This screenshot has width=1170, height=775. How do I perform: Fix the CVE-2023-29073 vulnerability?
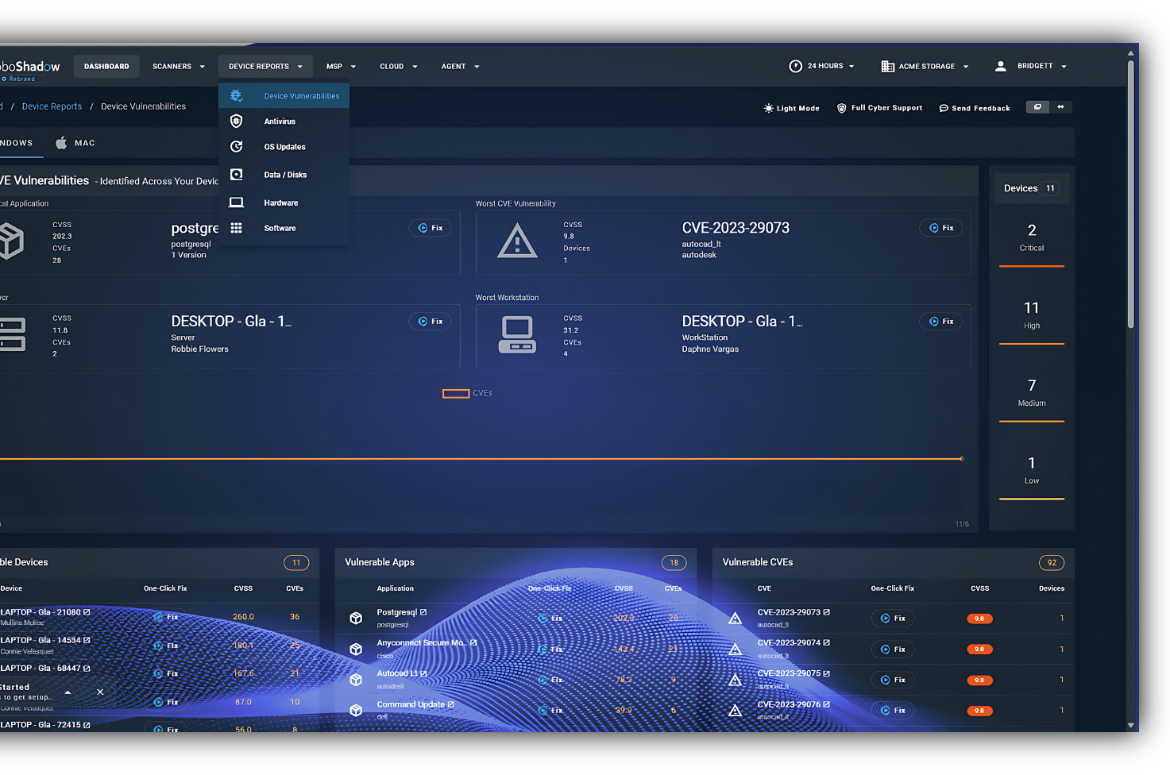tap(940, 228)
